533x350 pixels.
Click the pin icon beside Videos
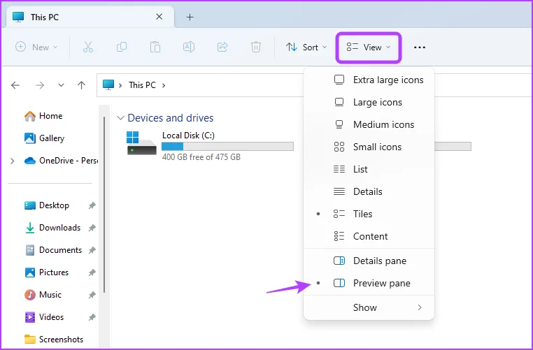pos(92,317)
